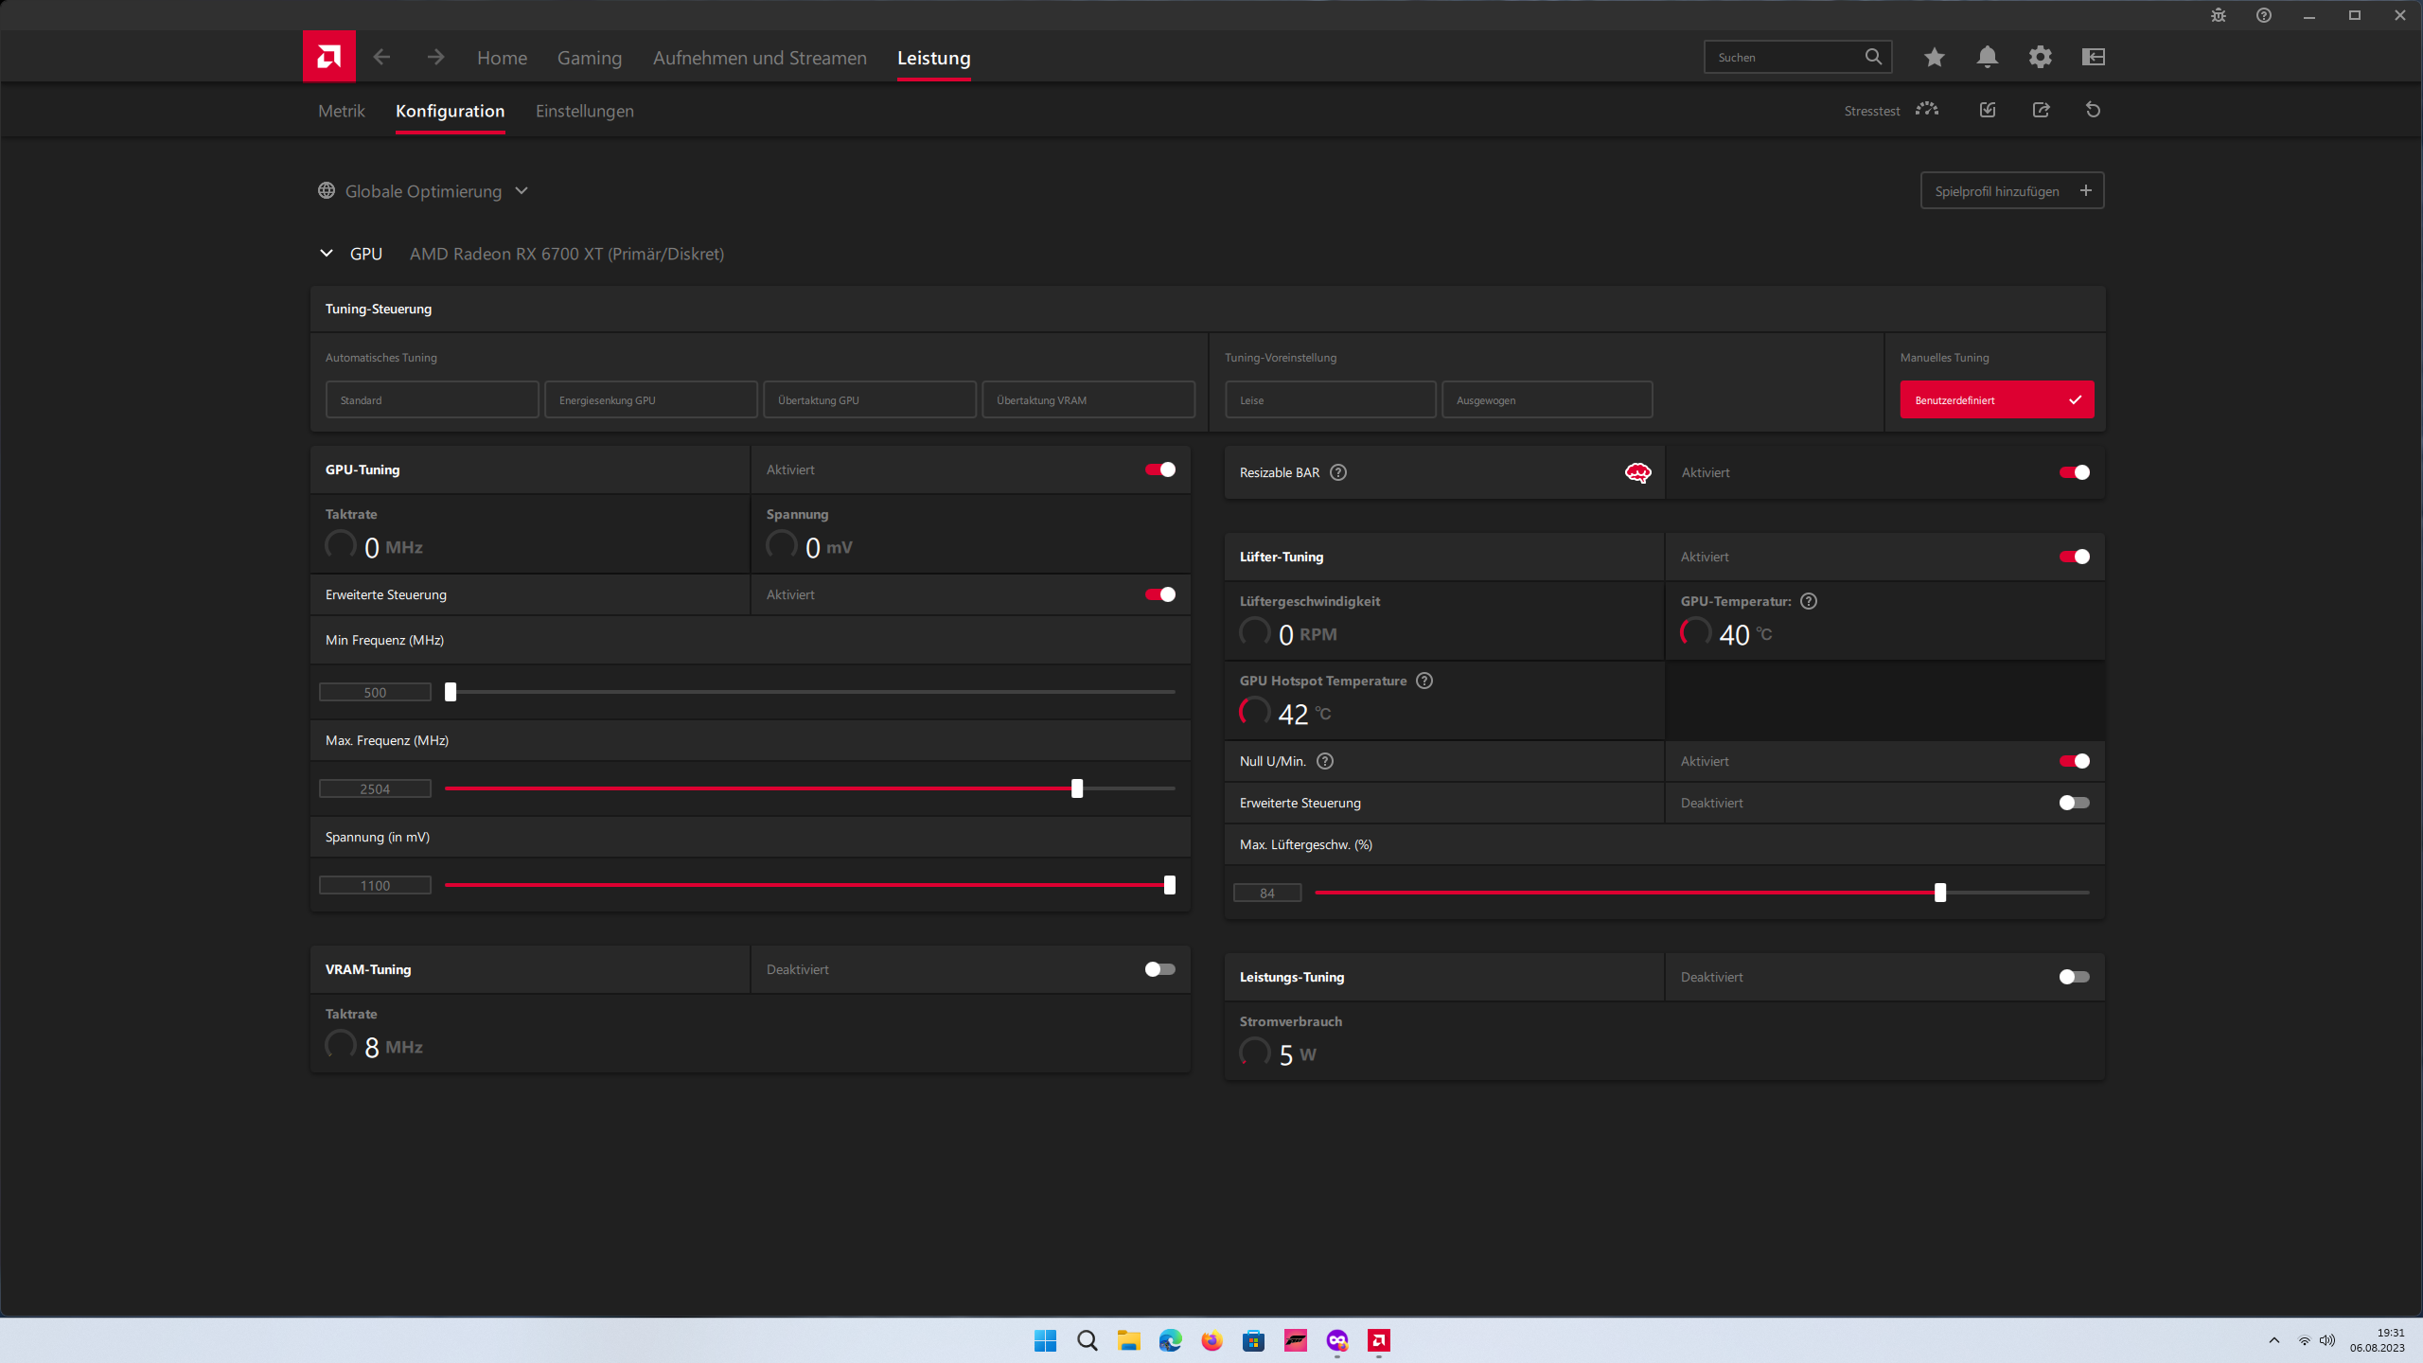2423x1363 pixels.
Task: Click Spielprofil hinzufügen button
Action: click(2011, 190)
